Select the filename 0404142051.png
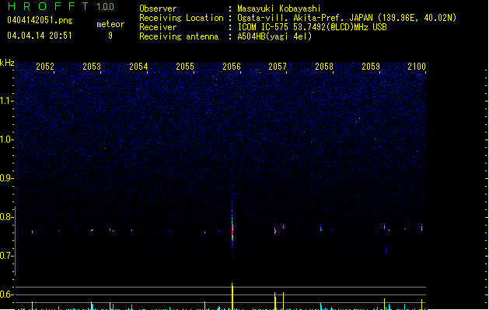Image resolution: width=489 pixels, height=310 pixels. click(x=40, y=20)
